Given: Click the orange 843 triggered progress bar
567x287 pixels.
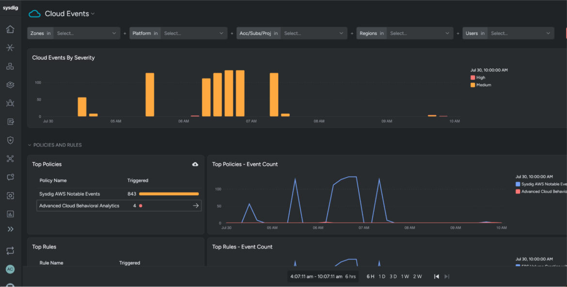Looking at the screenshot, I should pyautogui.click(x=169, y=194).
